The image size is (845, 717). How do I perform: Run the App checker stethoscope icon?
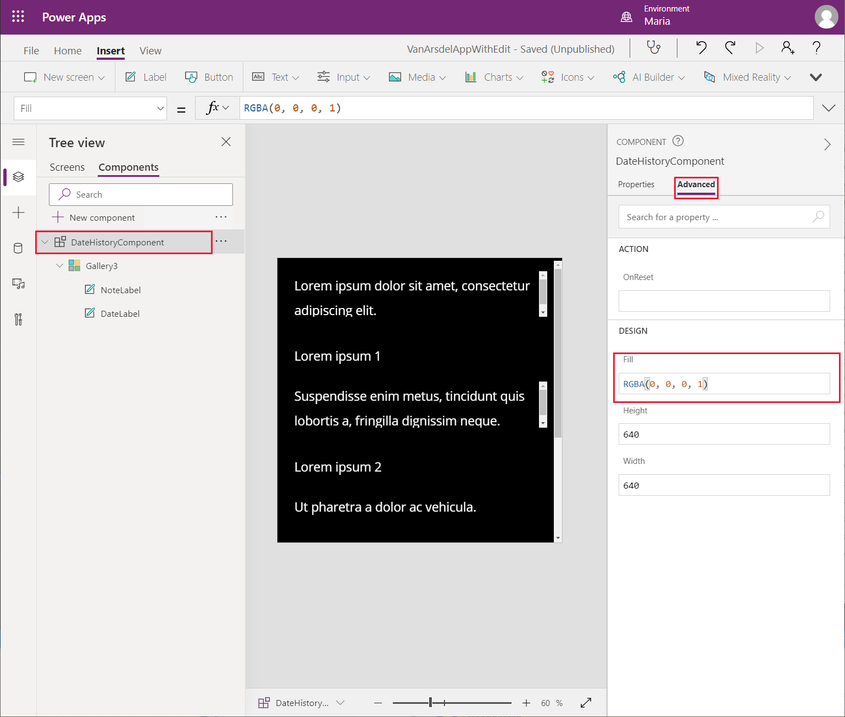tap(654, 48)
